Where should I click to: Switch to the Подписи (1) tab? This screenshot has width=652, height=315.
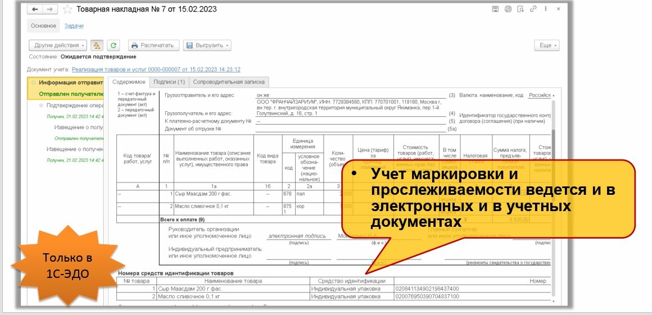[x=169, y=82]
